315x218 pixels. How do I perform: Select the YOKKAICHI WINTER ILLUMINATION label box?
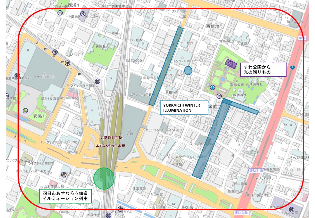tap(184, 108)
